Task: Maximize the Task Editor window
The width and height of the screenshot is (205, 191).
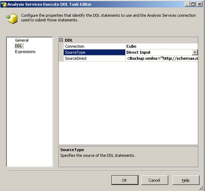Action: (193, 4)
